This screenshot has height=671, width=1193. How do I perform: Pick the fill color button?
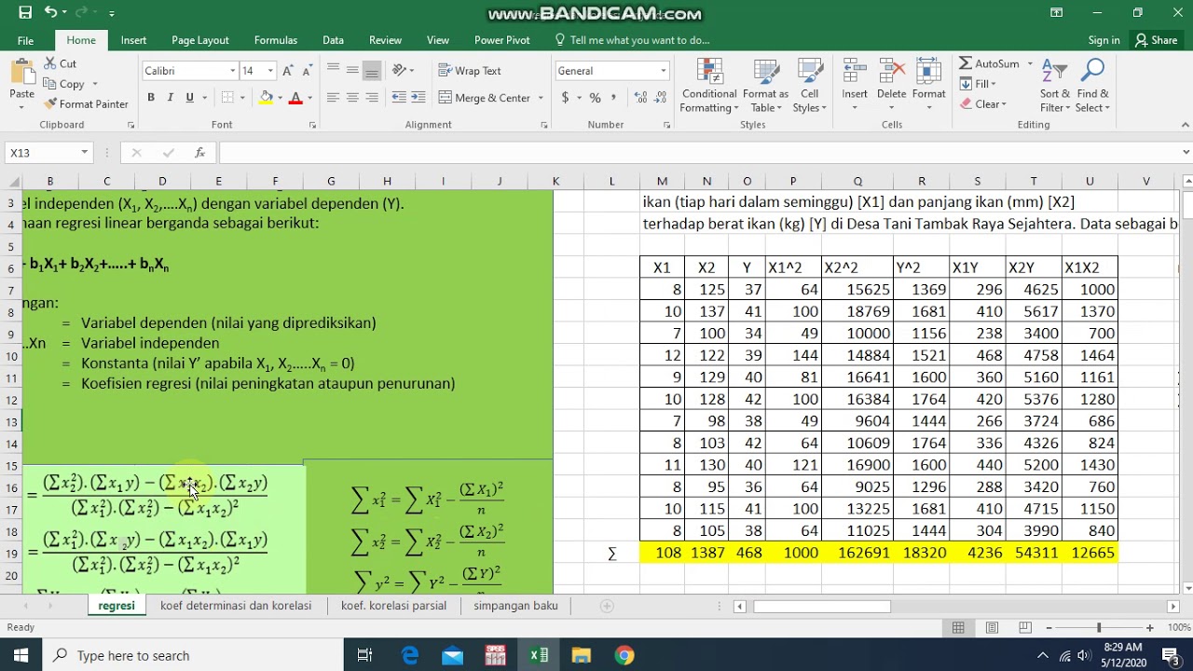click(x=267, y=98)
